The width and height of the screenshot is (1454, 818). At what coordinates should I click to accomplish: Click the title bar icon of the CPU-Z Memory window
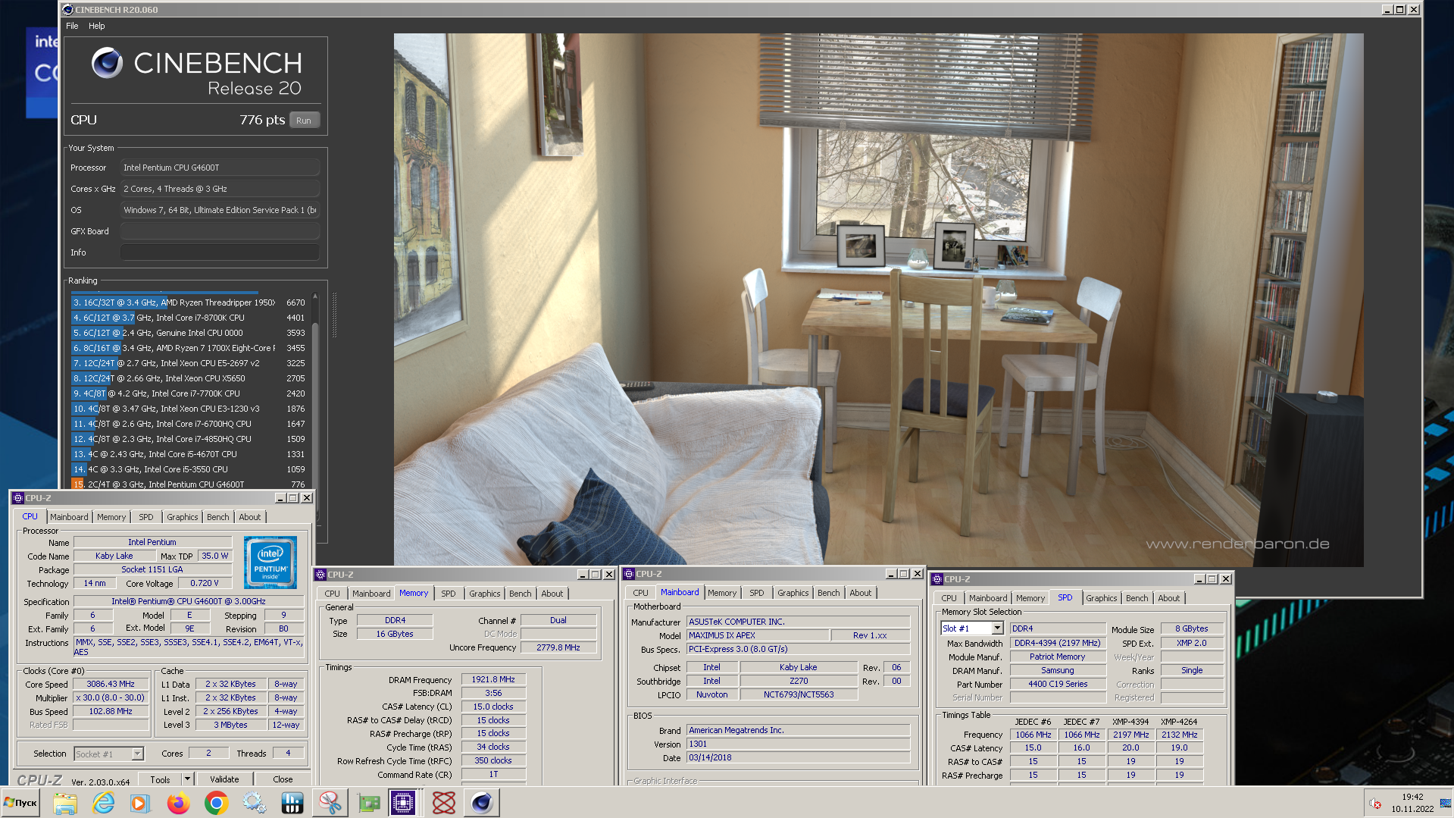click(x=321, y=575)
